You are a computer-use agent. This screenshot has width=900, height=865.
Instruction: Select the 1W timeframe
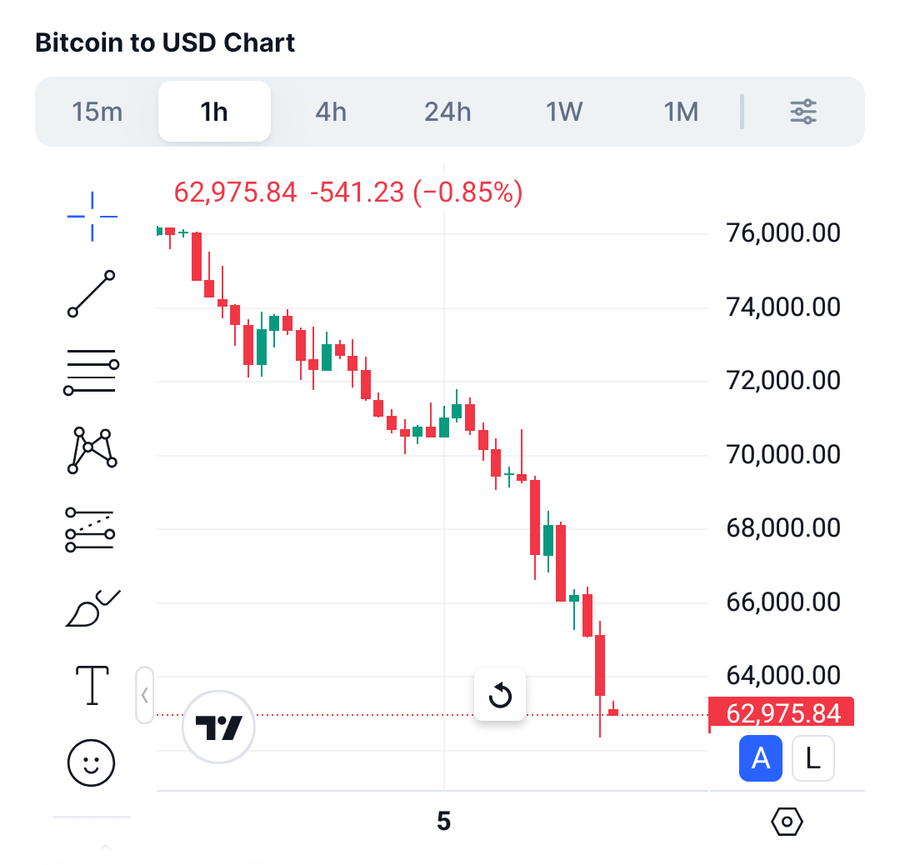click(564, 112)
